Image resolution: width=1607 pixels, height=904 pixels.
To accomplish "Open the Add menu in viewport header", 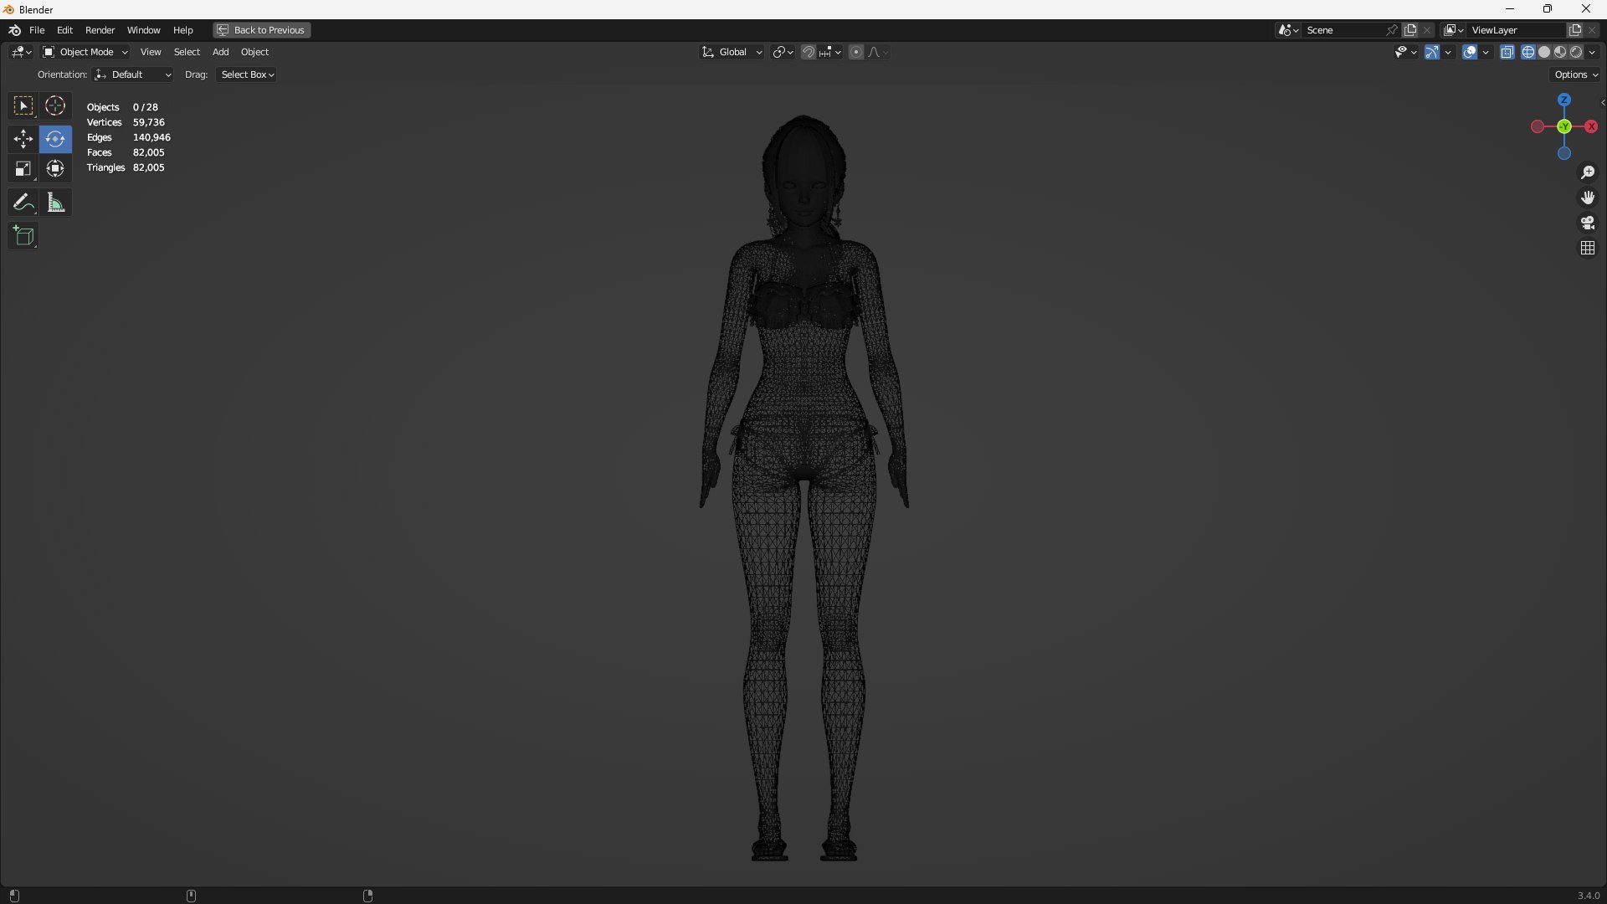I will coord(220,52).
